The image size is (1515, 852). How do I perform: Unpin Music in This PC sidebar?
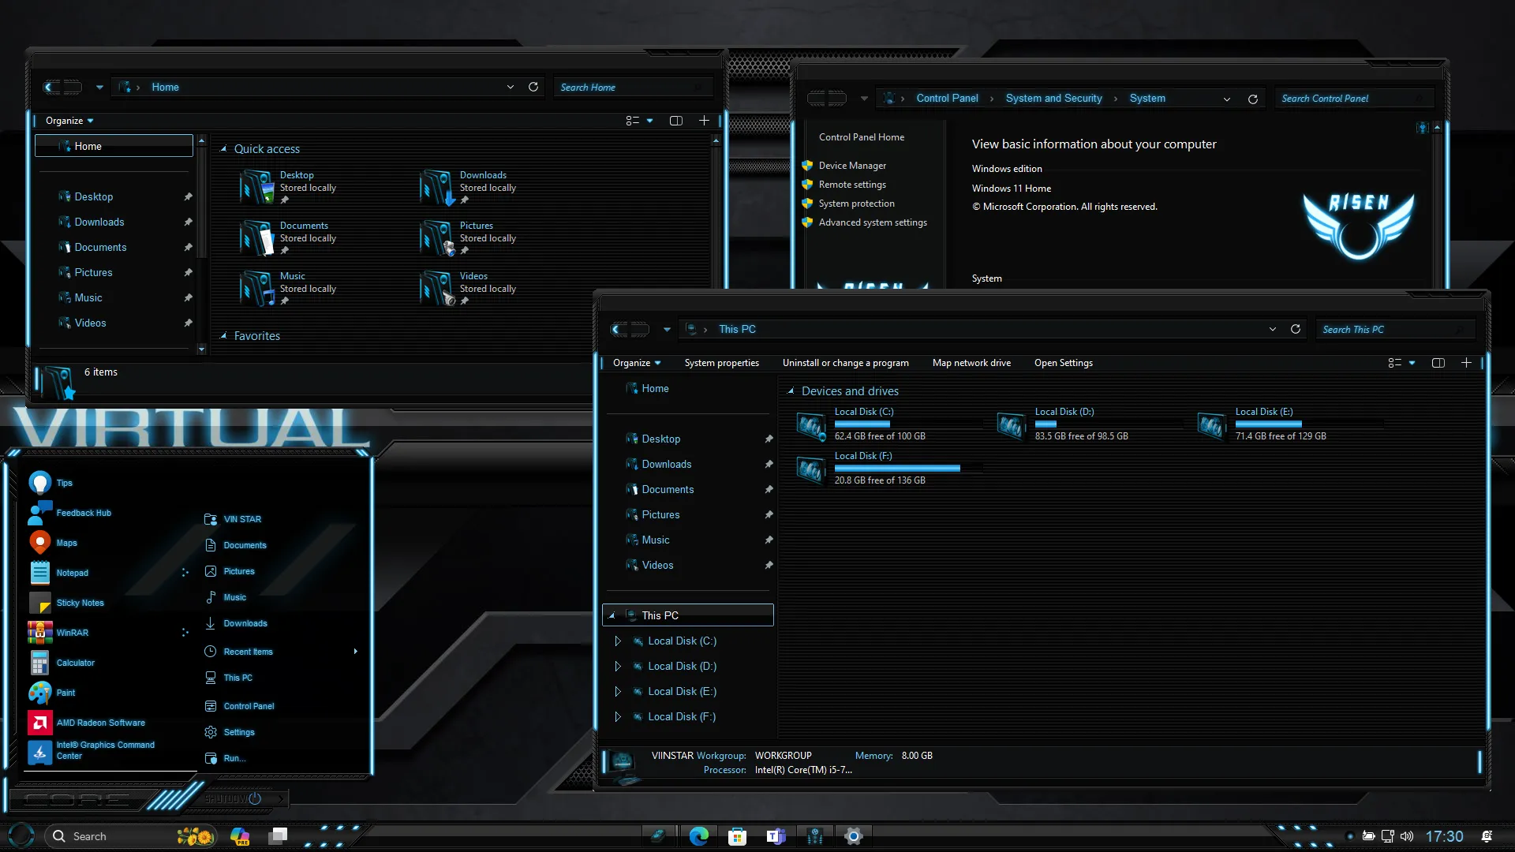point(769,540)
